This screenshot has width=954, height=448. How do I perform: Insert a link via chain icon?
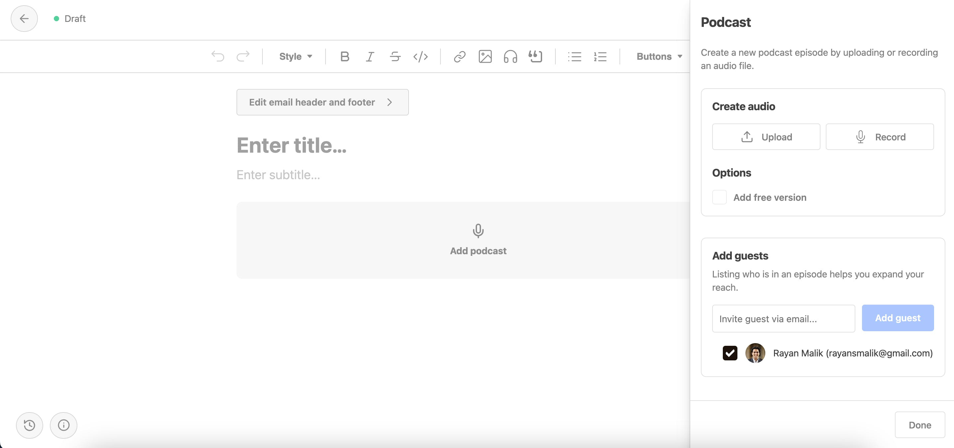pos(460,57)
